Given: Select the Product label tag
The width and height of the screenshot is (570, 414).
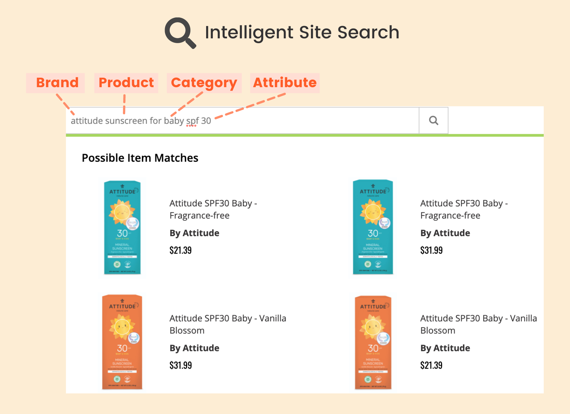Looking at the screenshot, I should (x=126, y=83).
